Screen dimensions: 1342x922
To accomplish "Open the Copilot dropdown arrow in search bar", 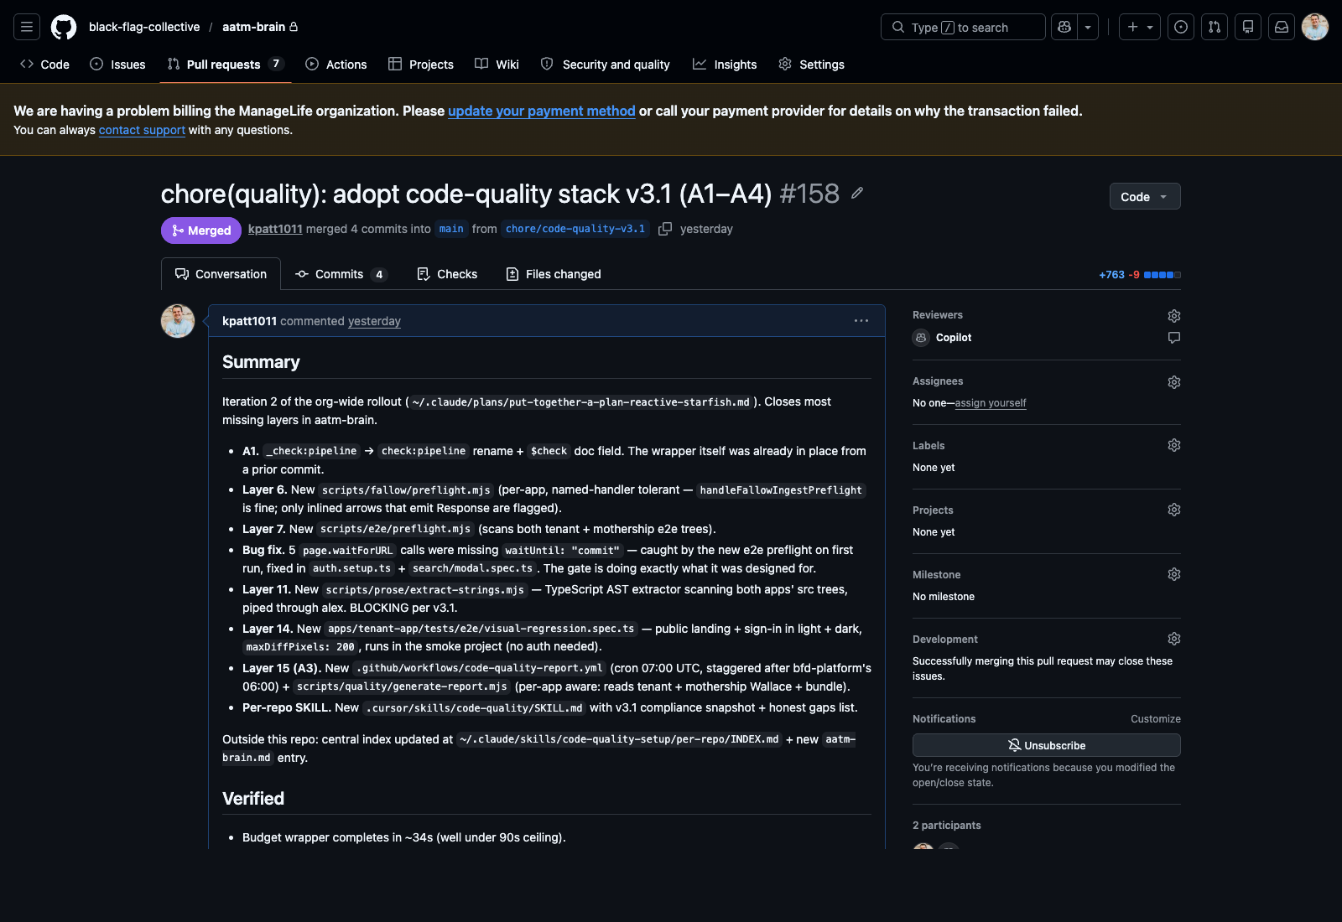I will pyautogui.click(x=1088, y=26).
